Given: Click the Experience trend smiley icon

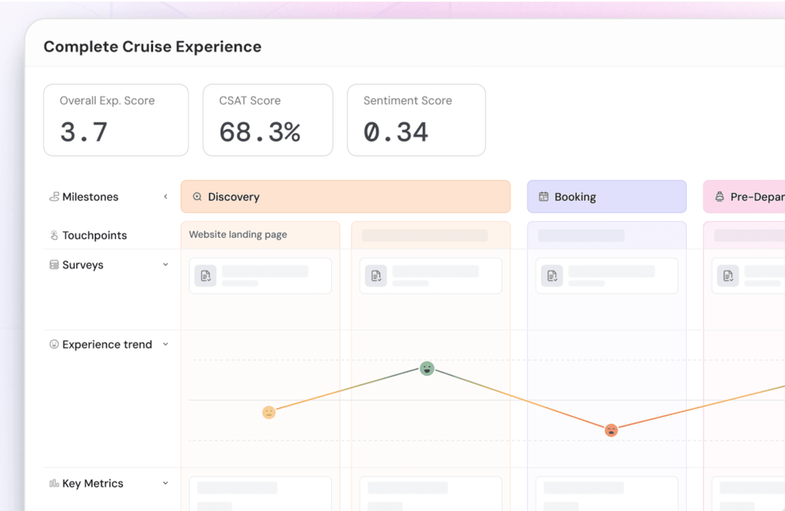Looking at the screenshot, I should (x=54, y=345).
